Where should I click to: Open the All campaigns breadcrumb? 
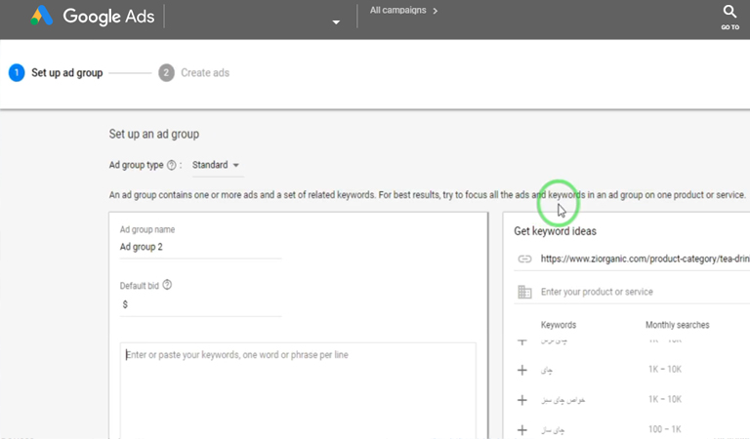tap(397, 10)
